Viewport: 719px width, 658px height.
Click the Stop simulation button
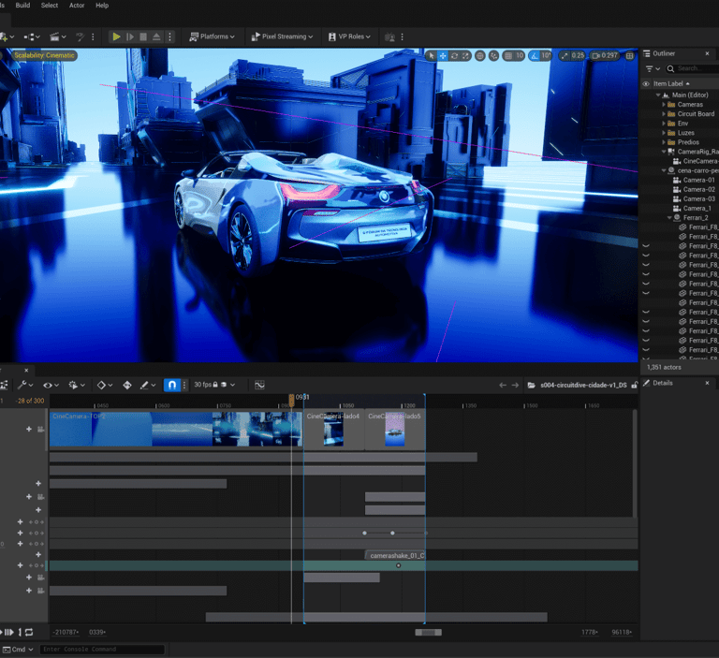click(143, 37)
